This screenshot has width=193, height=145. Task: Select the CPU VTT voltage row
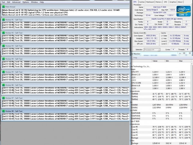pyautogui.click(x=161, y=72)
